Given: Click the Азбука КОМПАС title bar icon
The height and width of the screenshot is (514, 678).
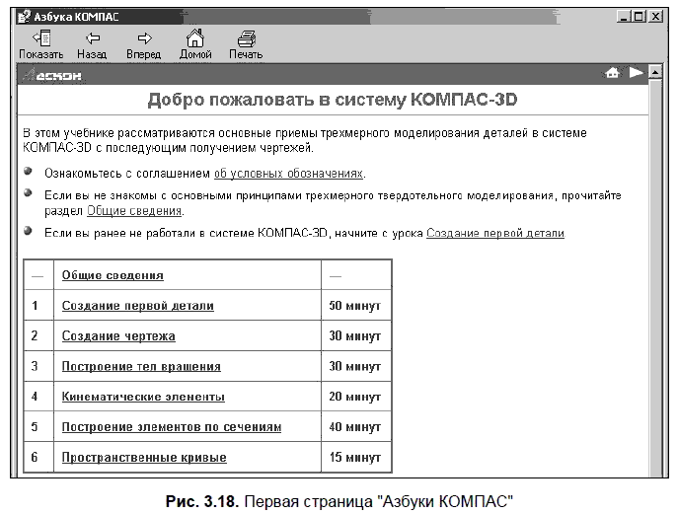Looking at the screenshot, I should tap(25, 17).
